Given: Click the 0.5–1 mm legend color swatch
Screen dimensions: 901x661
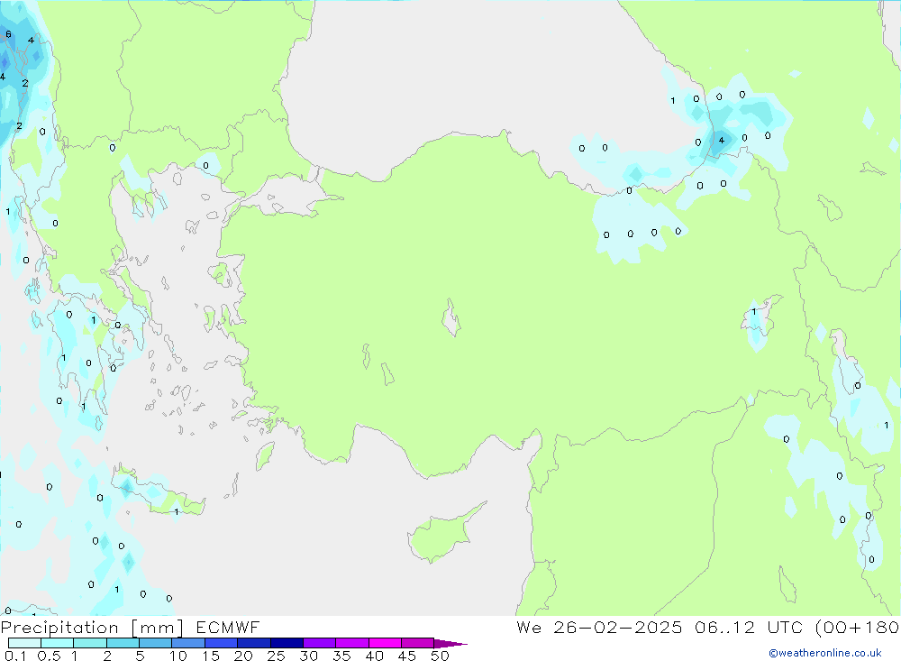Looking at the screenshot, I should 57,643.
